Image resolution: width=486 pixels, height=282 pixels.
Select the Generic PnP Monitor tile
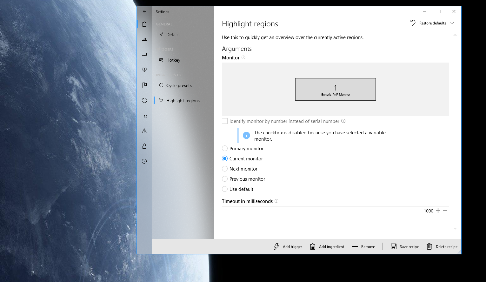pos(335,89)
